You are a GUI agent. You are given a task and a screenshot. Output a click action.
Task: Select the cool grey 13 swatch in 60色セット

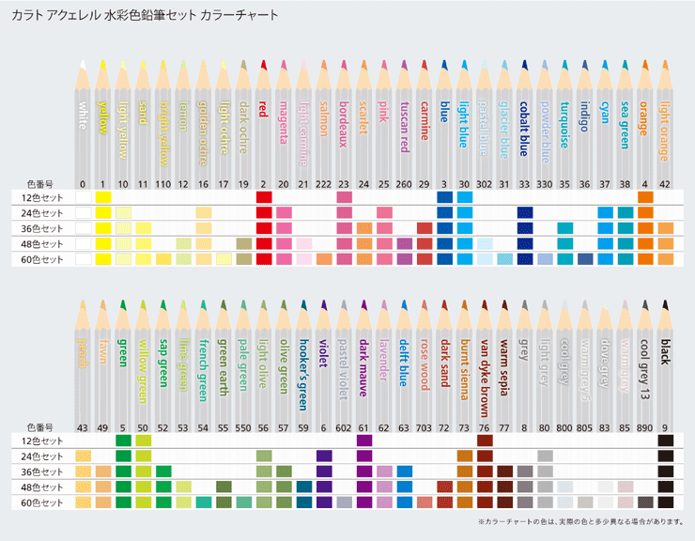pyautogui.click(x=645, y=502)
